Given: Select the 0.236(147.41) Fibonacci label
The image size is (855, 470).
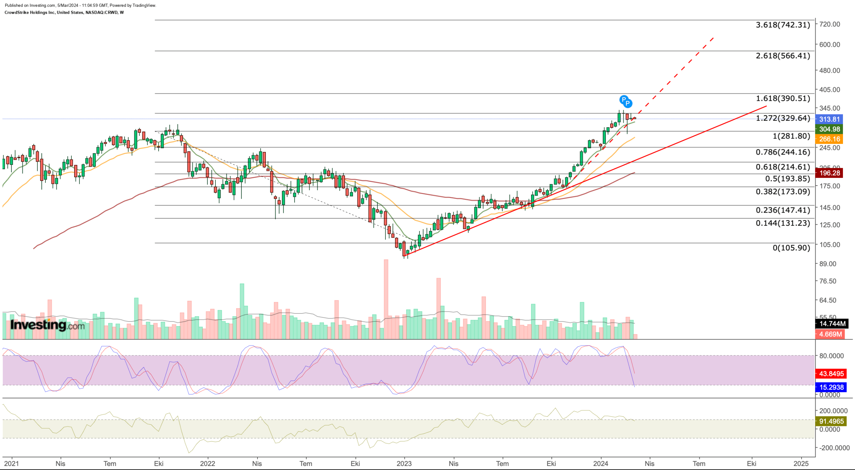Looking at the screenshot, I should pos(783,210).
